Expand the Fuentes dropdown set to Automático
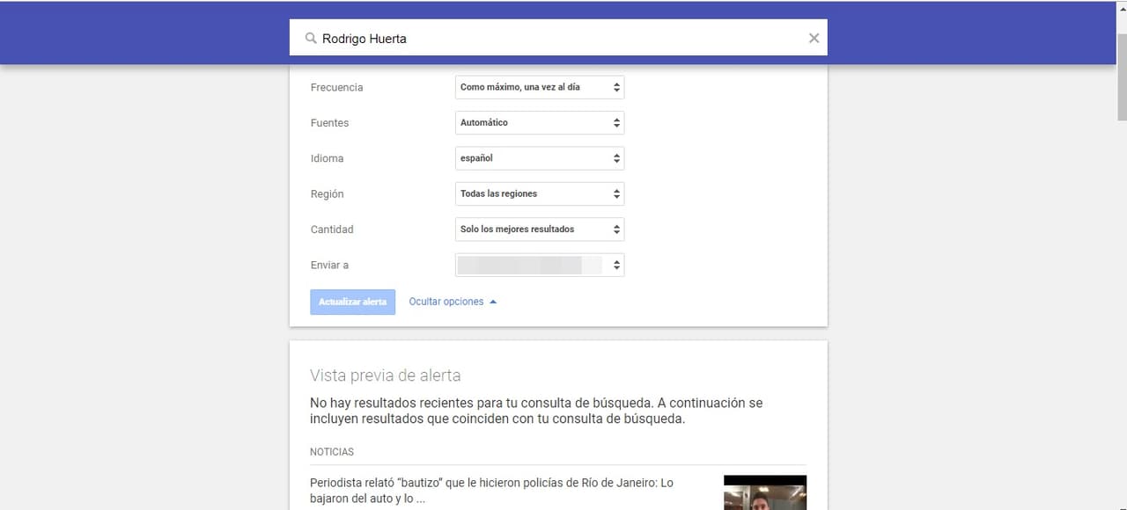Viewport: 1127px width, 510px height. pos(539,123)
